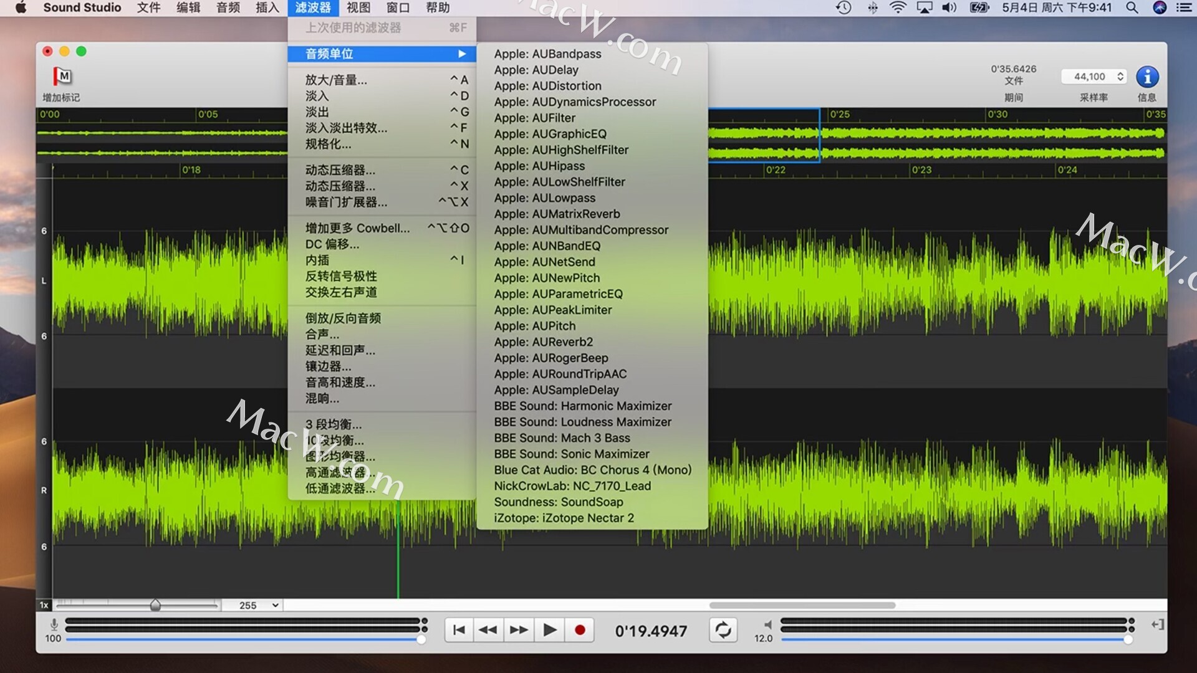Click the 0'30 overview timeline marker
This screenshot has width=1197, height=673.
click(x=997, y=114)
